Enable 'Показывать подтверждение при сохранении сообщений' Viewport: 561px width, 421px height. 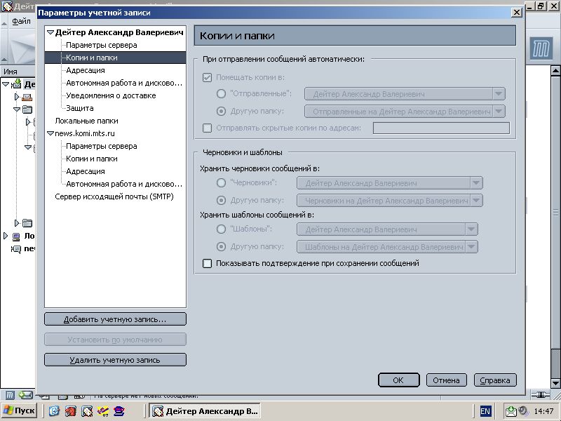coord(207,264)
